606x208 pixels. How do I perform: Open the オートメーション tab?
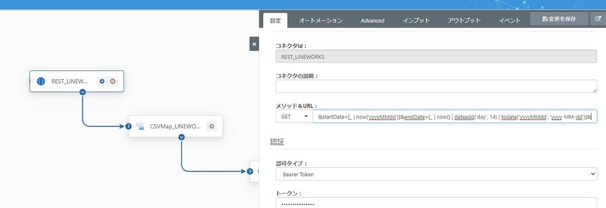click(x=321, y=21)
